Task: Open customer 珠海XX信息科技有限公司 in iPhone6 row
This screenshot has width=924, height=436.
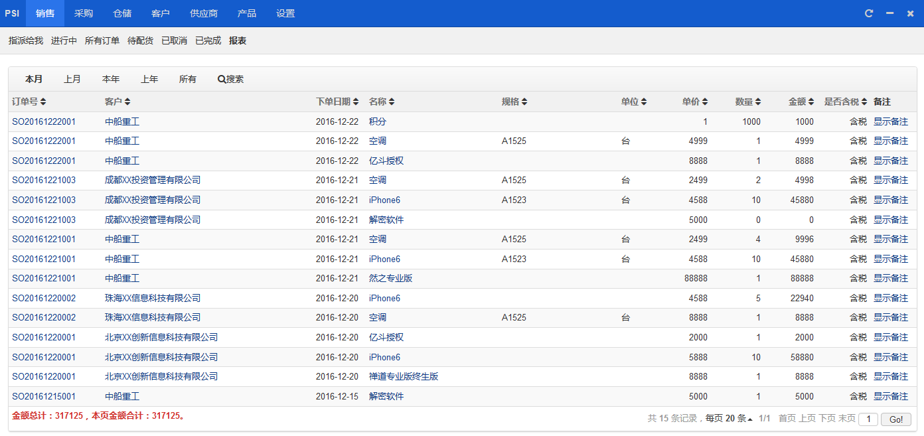Action: coord(153,299)
